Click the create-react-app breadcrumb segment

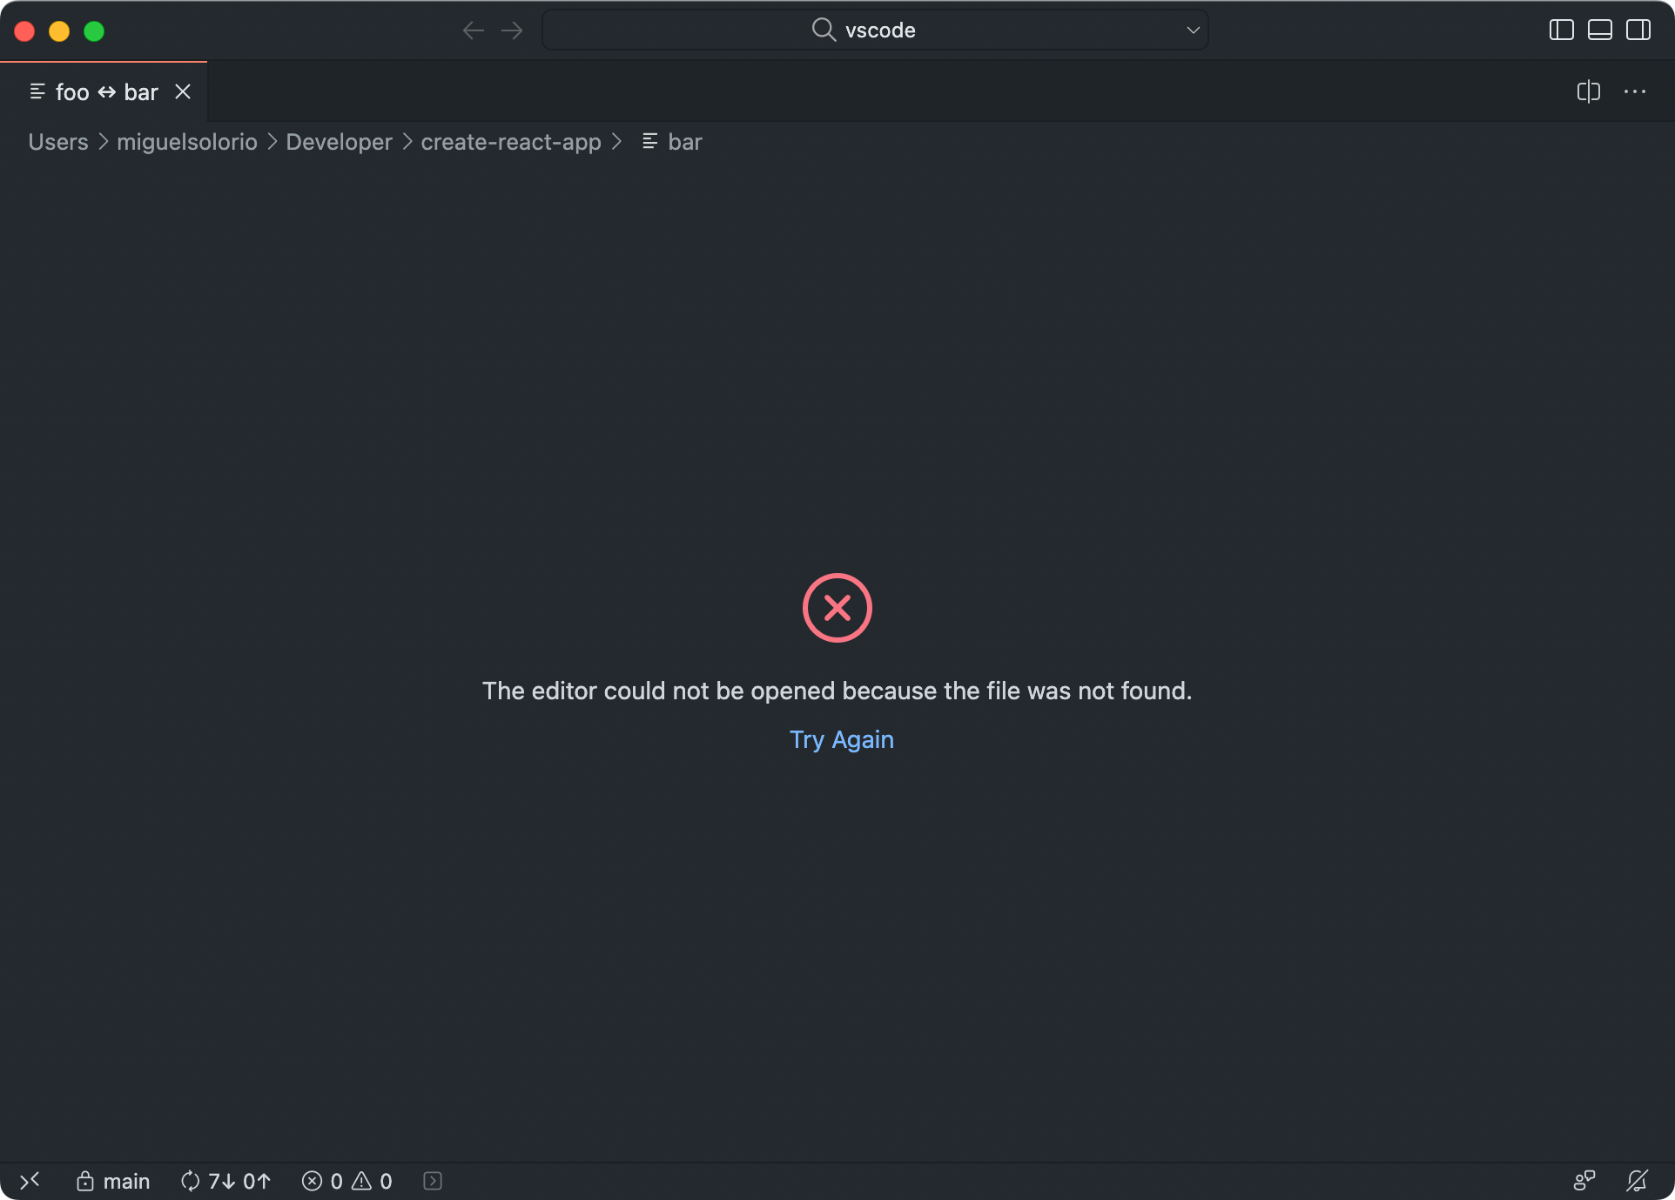coord(511,142)
